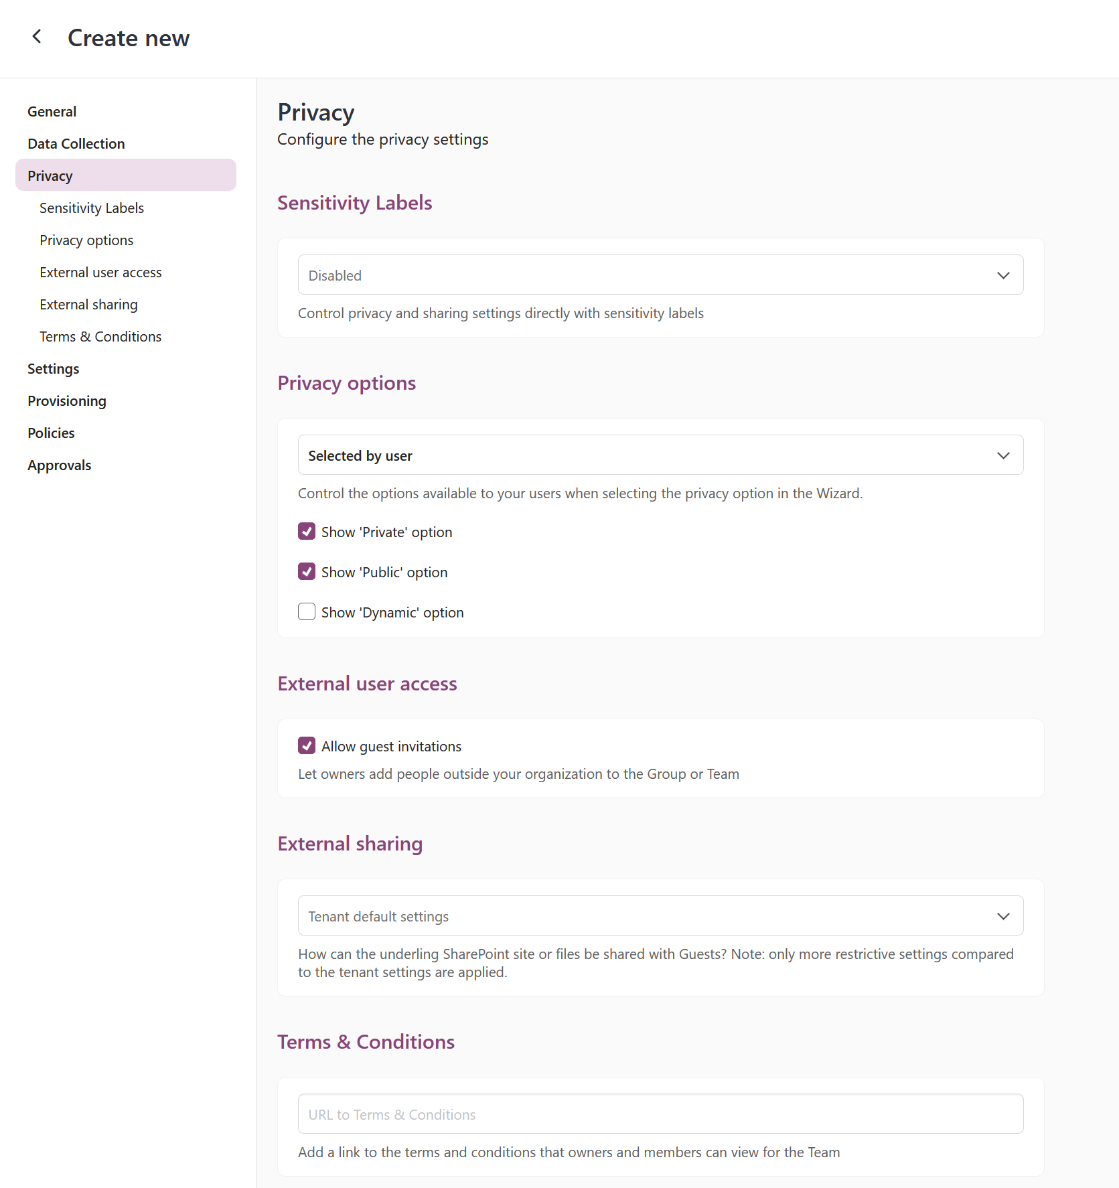
Task: Click the back arrow next to Create new
Action: point(37,37)
